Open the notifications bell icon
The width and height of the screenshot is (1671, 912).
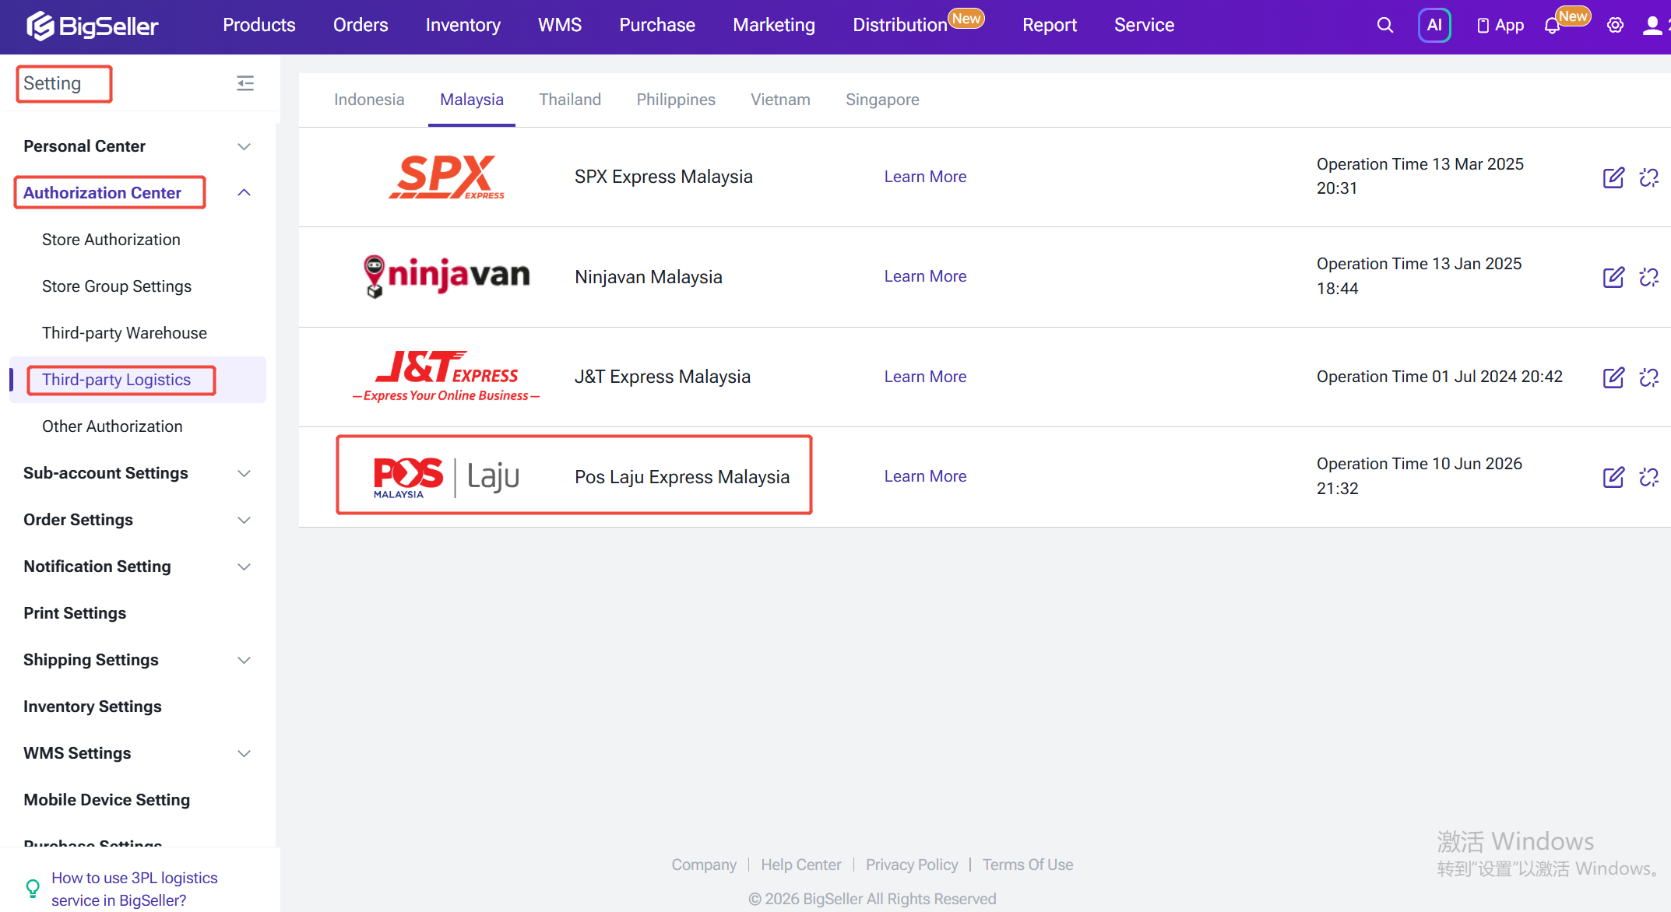click(x=1552, y=26)
